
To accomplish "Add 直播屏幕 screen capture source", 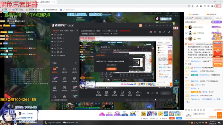I will click(x=98, y=93).
